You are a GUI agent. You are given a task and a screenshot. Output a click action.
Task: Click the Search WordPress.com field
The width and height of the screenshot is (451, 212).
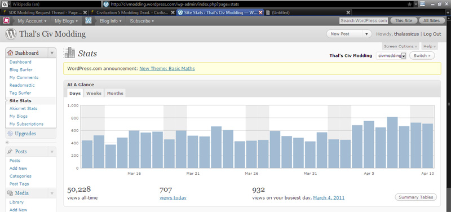[364, 20]
